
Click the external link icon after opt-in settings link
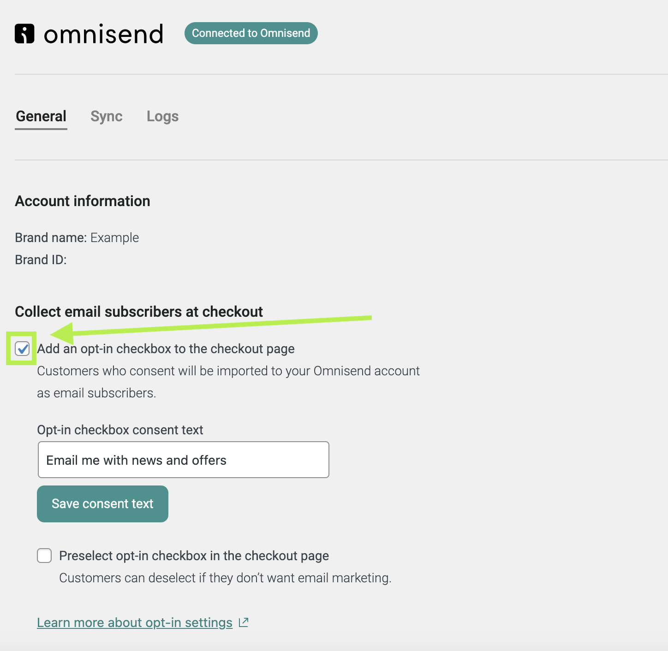243,622
